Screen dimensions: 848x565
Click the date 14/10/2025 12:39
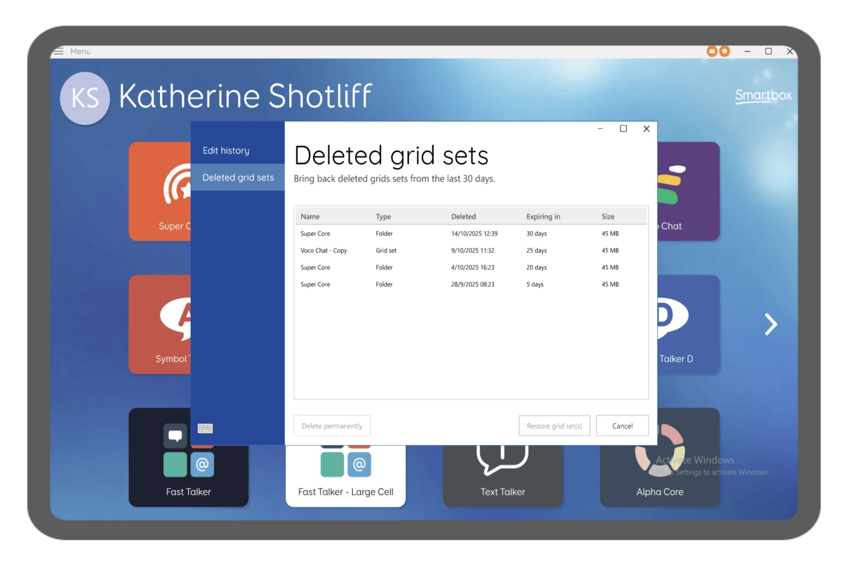pyautogui.click(x=474, y=233)
